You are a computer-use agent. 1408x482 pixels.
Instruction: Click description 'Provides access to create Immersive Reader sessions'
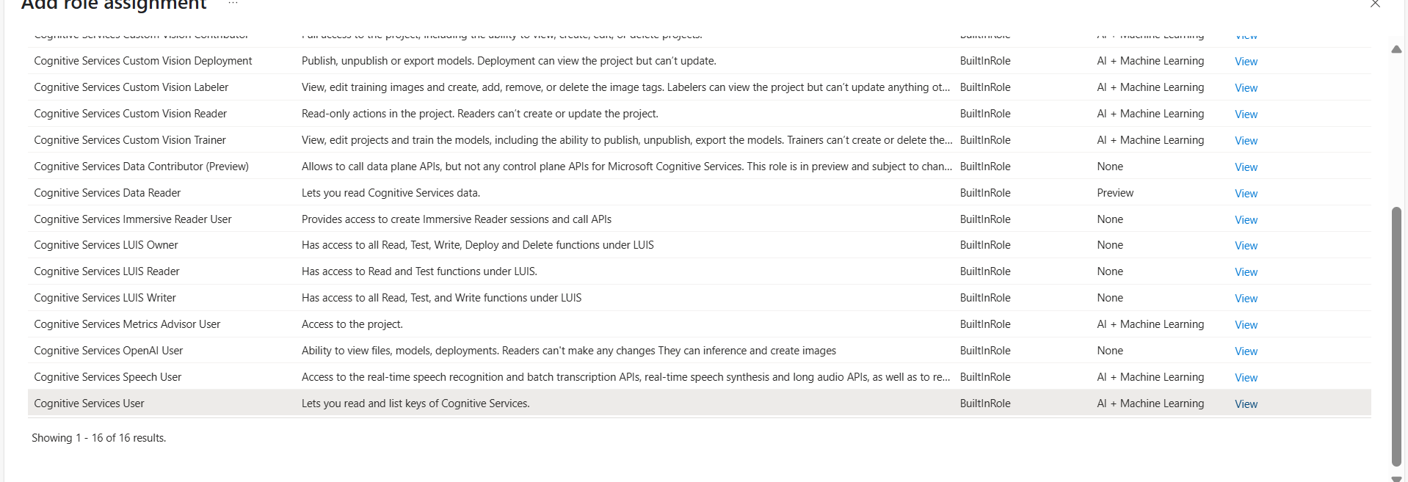click(457, 219)
